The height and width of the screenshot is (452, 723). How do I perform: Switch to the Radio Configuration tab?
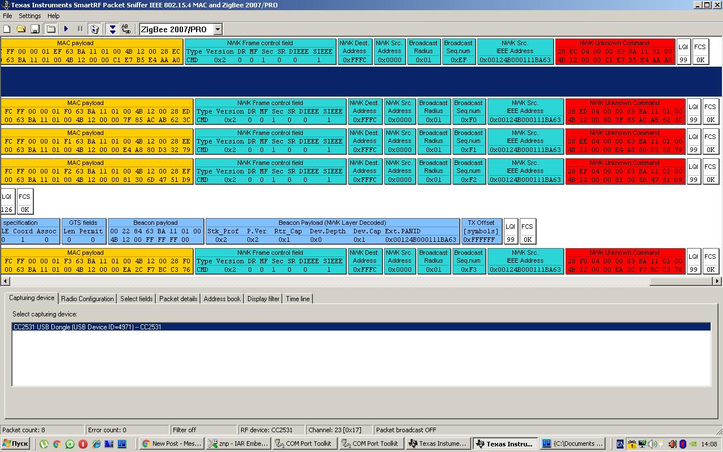(88, 299)
